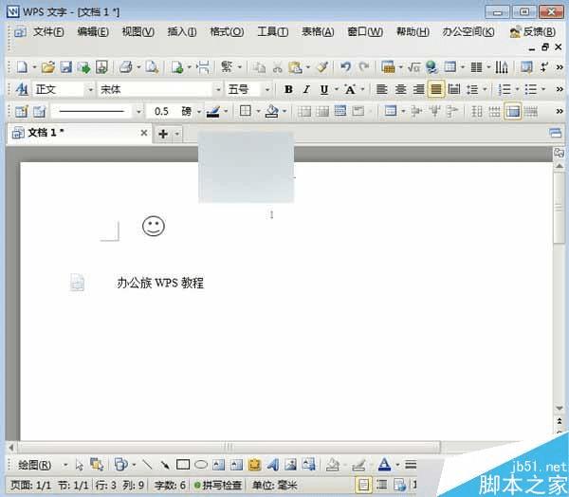Click the Cut scissors icon
The width and height of the screenshot is (569, 497).
click(278, 67)
